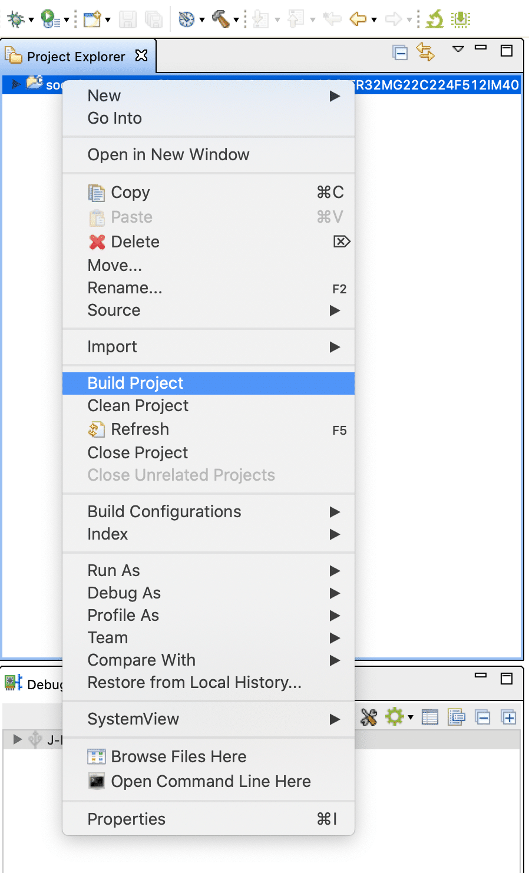Toggle Link with Editor in Project Explorer

point(426,52)
